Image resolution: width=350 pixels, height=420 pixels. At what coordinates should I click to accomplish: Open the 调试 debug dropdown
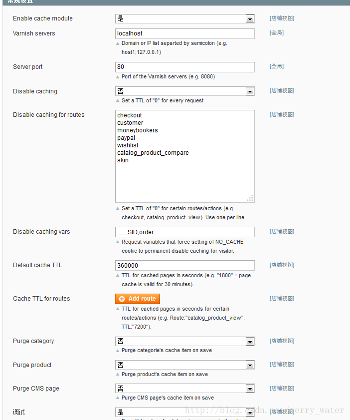click(x=185, y=412)
